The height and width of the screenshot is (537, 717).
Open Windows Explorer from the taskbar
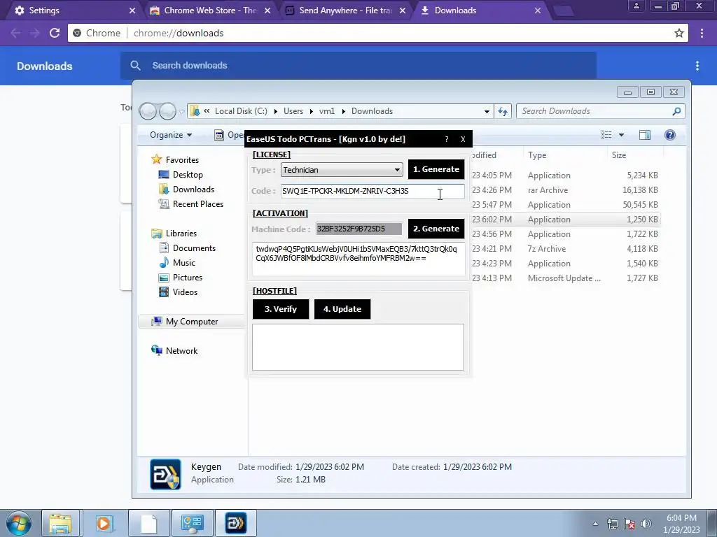(60, 523)
